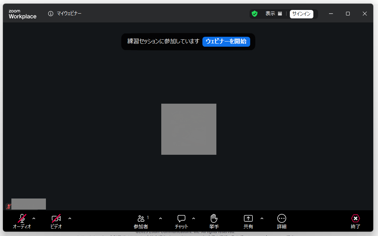
Task: Expand the arrow beside 参加者
Action: tap(161, 218)
